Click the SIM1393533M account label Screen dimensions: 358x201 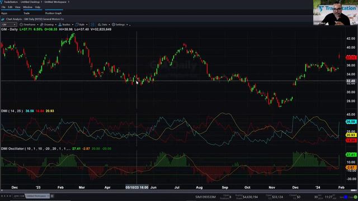[205, 197]
